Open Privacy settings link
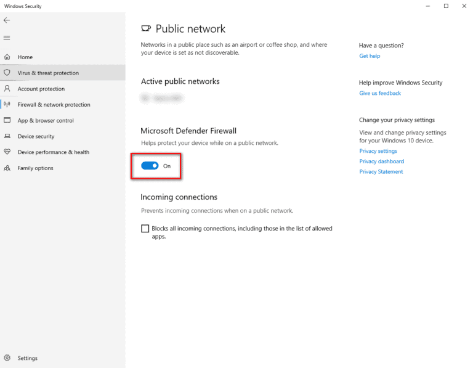This screenshot has width=473, height=368. [378, 151]
